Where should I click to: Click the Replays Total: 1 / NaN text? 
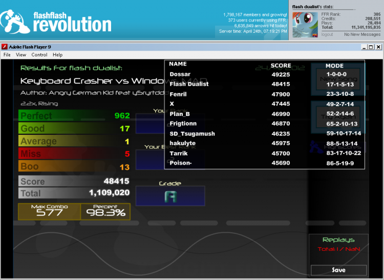tap(339, 249)
